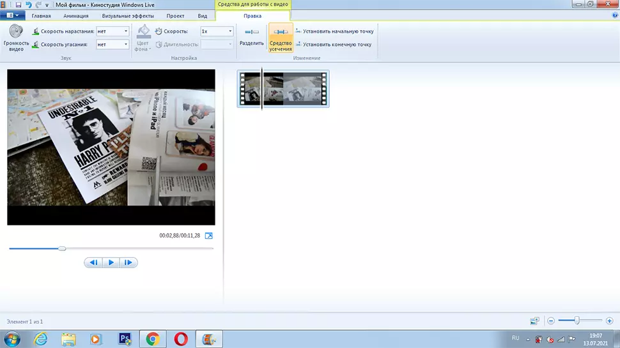
Task: Open the Скорость угасания dropdown
Action: pyautogui.click(x=125, y=45)
